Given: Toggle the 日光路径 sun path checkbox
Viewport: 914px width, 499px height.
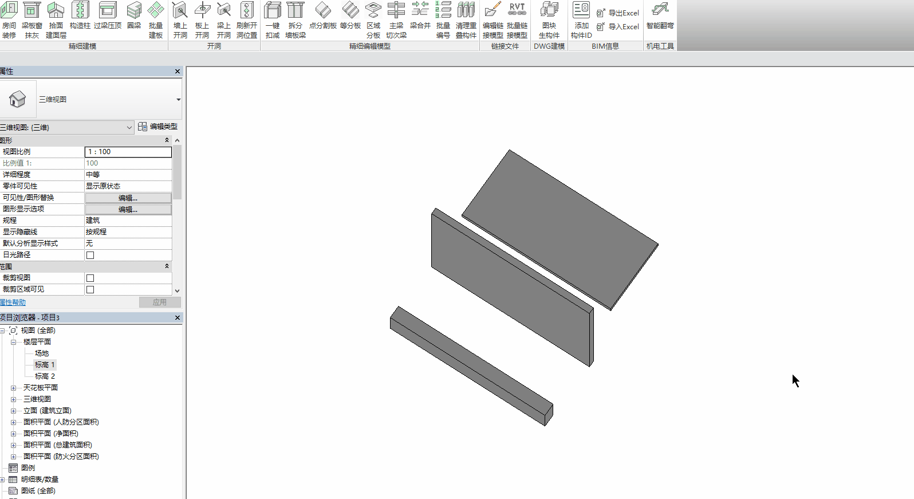Looking at the screenshot, I should coord(90,255).
